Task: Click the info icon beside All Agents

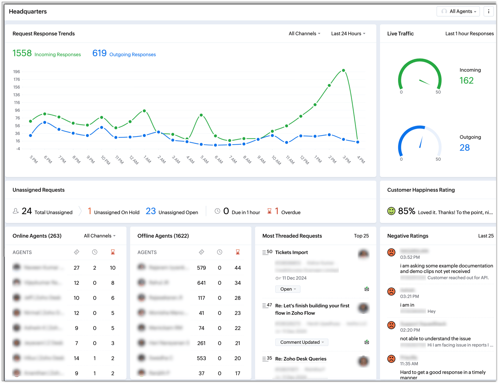Action: click(x=488, y=11)
